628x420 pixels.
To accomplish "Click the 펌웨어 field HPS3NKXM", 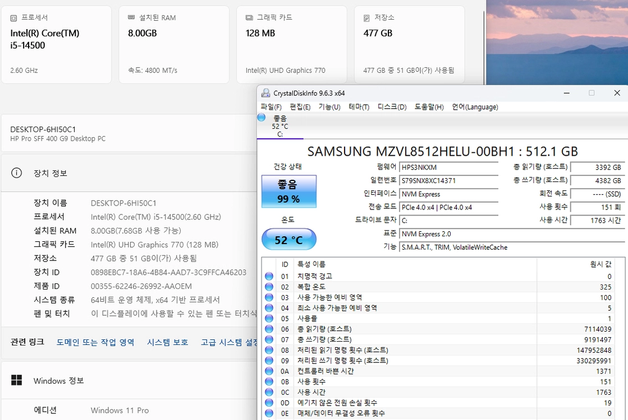I will tap(448, 167).
